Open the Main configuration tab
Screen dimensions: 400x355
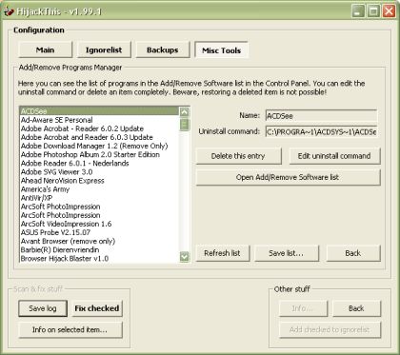point(46,49)
